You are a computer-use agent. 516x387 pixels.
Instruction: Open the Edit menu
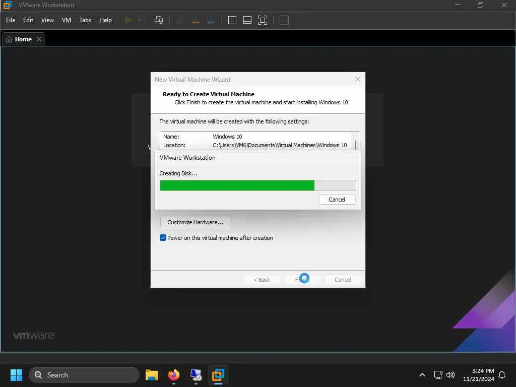pos(28,20)
